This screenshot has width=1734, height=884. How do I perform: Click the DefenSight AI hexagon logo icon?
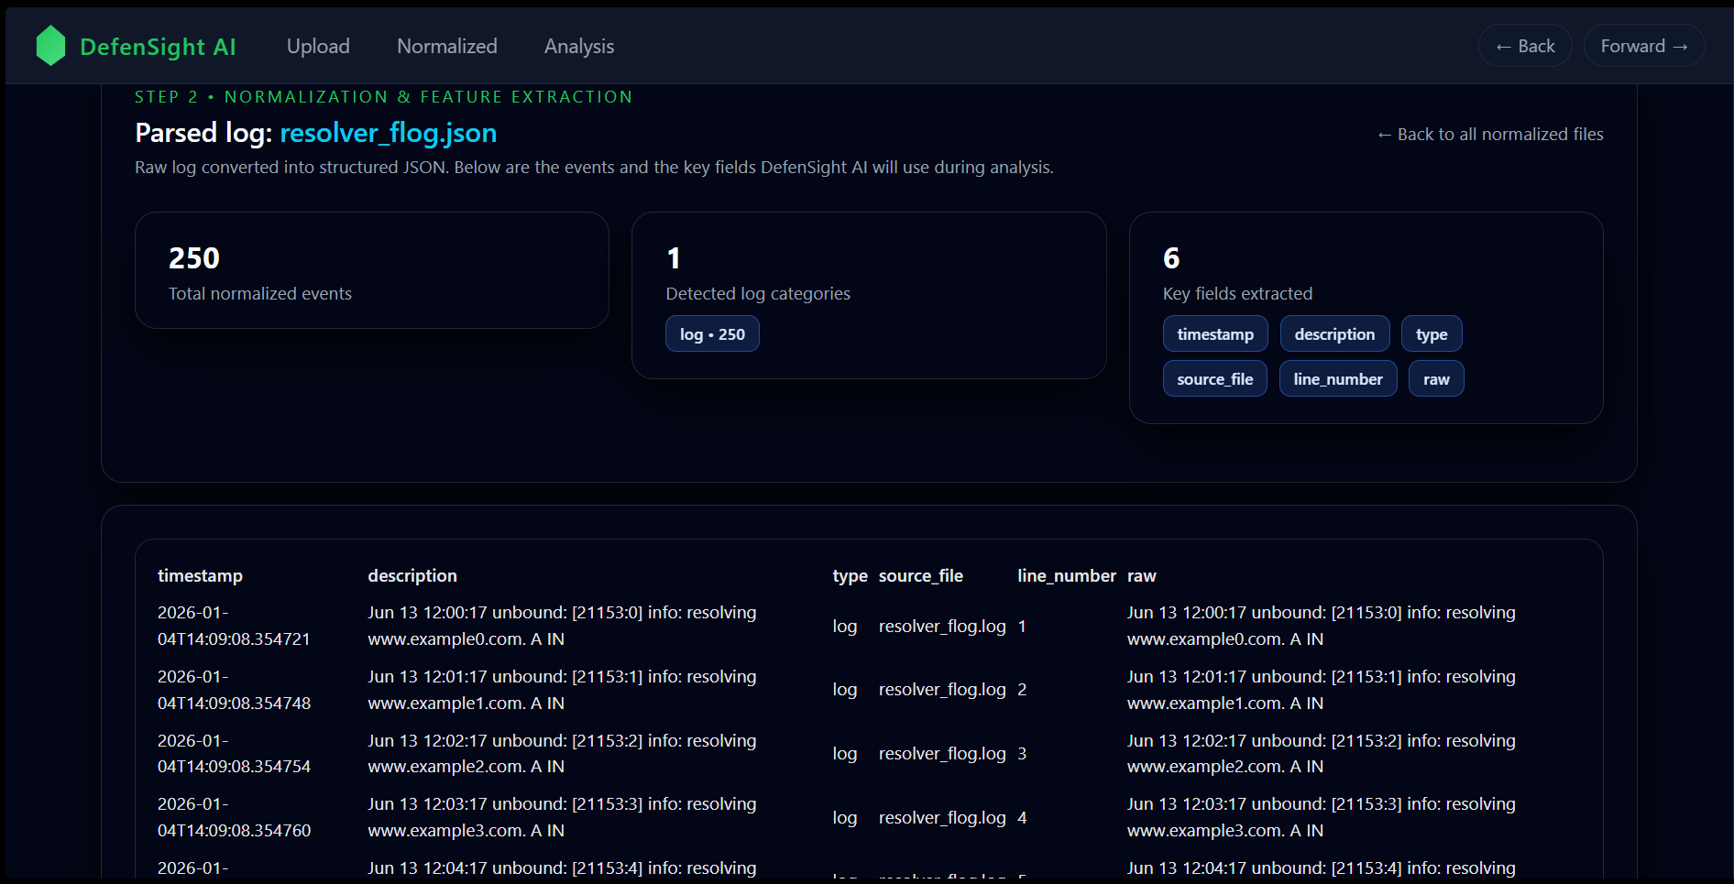click(x=50, y=46)
